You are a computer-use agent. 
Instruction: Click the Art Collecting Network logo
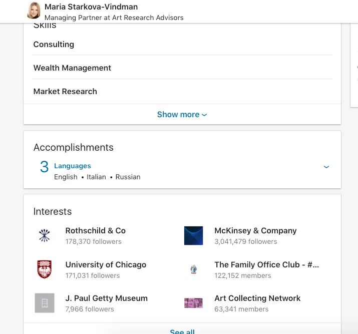coord(193,303)
